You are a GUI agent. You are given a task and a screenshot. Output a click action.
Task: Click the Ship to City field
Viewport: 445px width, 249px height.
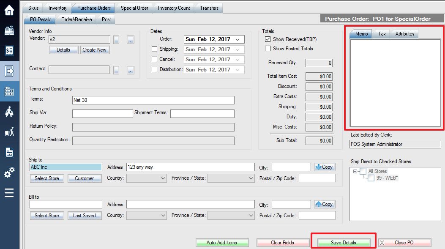pyautogui.click(x=291, y=167)
